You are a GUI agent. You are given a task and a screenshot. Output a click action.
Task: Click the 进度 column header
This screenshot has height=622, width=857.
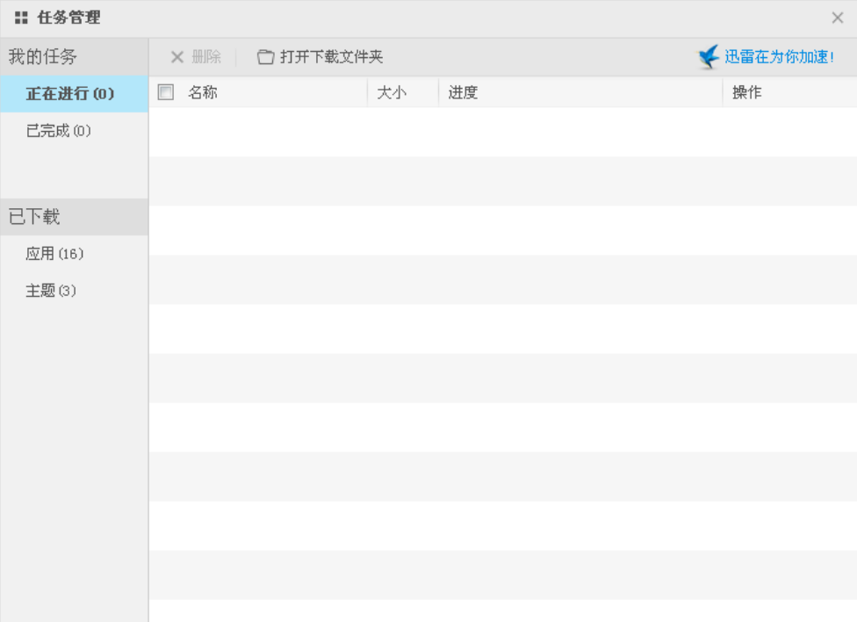tap(463, 92)
